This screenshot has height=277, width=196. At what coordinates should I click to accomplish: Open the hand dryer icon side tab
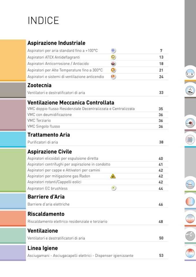tap(190, 253)
